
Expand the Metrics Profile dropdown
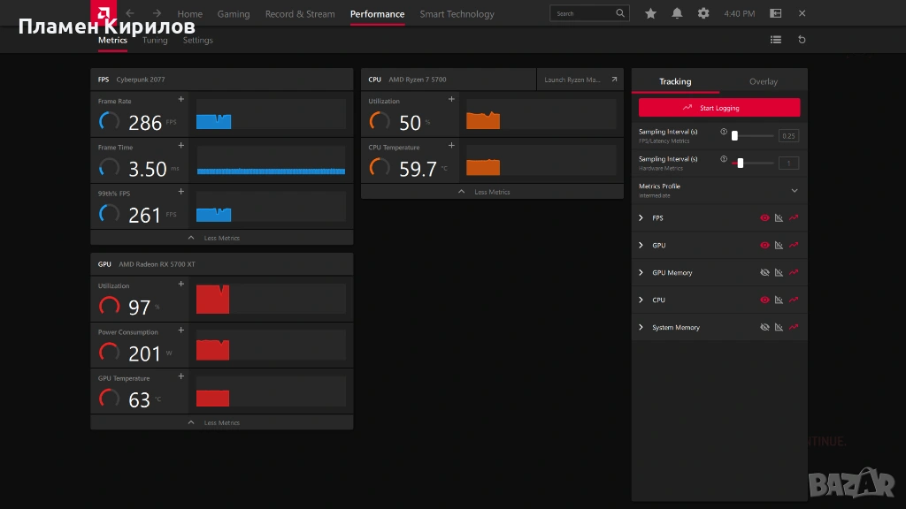pos(794,191)
